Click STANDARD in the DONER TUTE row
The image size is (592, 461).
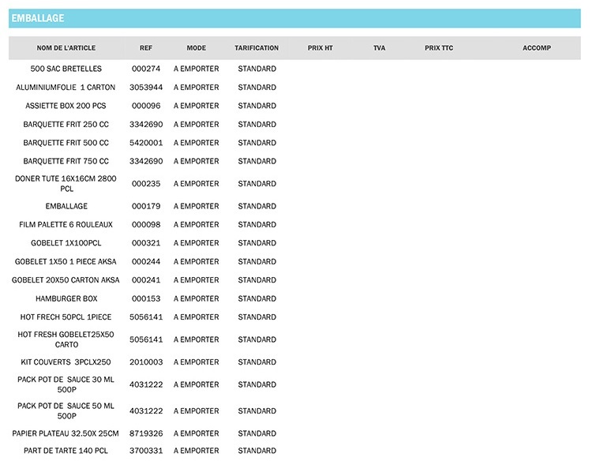pos(257,183)
